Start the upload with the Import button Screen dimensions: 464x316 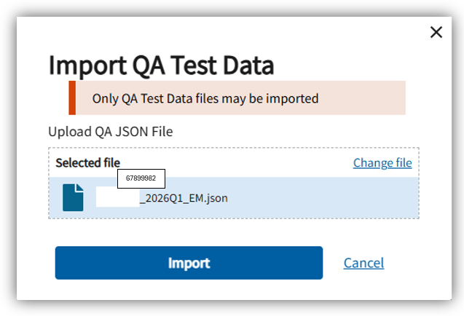click(189, 263)
